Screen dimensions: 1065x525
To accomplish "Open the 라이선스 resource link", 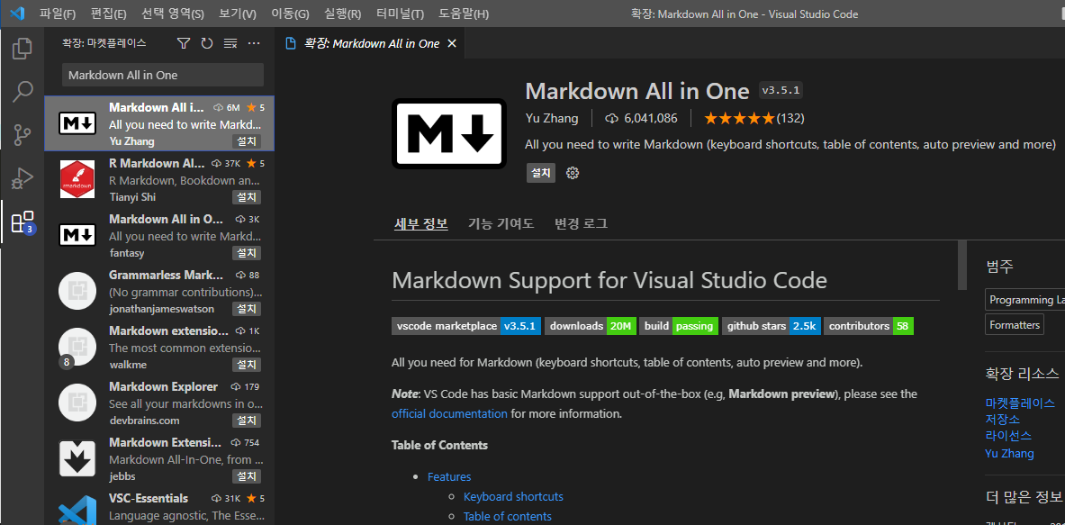I will point(1008,436).
